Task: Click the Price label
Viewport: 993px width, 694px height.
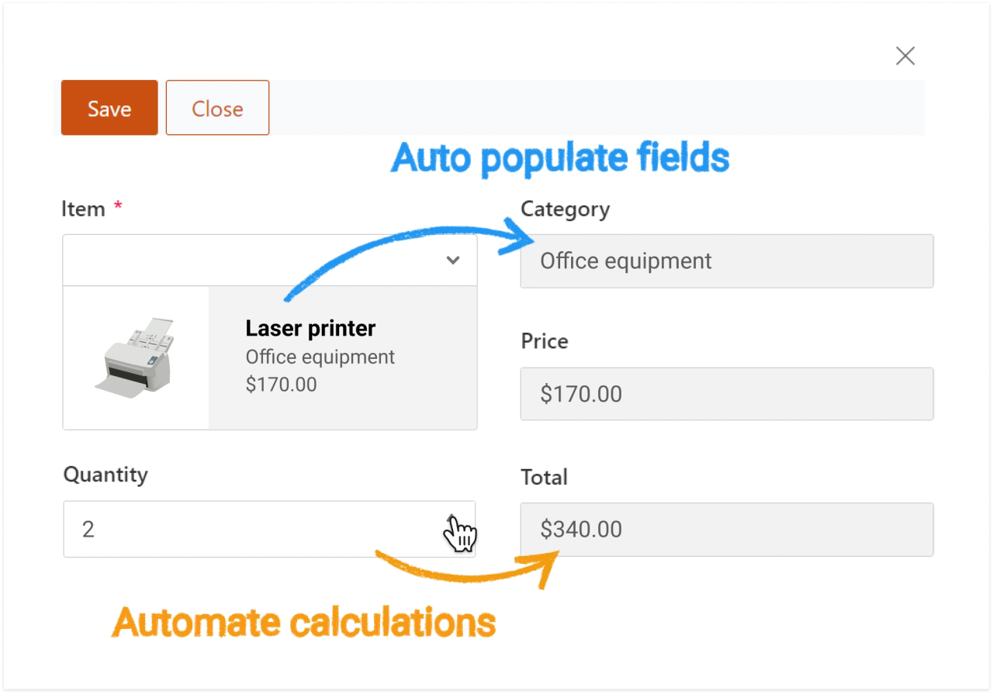Action: [x=544, y=341]
